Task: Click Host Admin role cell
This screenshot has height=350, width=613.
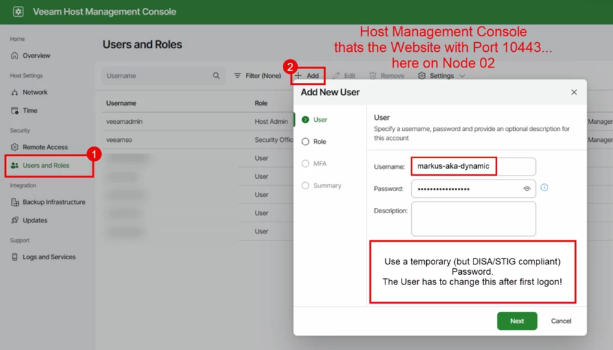Action: click(271, 121)
